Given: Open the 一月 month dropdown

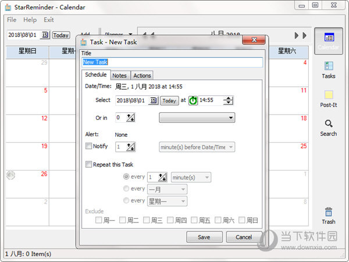Looking at the screenshot, I should [x=167, y=189].
